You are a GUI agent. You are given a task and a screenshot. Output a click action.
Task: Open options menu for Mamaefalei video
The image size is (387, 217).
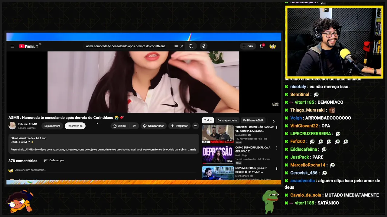click(277, 127)
